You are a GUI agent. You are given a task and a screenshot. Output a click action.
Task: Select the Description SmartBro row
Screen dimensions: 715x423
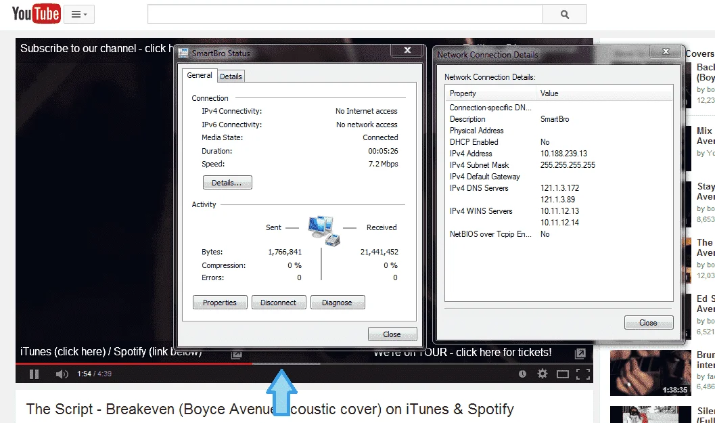(x=559, y=119)
